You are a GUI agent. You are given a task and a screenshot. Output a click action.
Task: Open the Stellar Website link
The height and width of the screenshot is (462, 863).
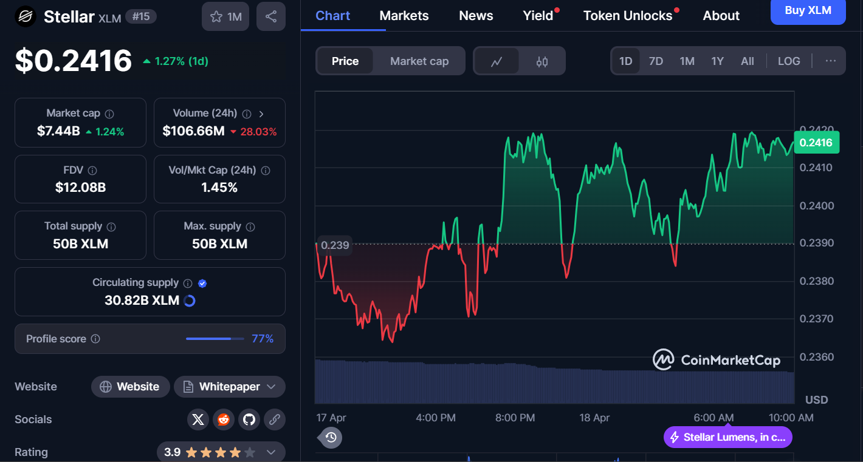coord(130,387)
